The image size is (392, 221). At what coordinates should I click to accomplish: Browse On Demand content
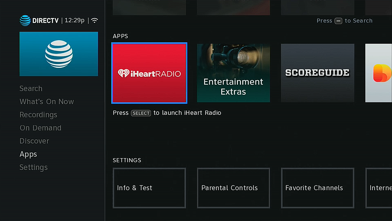pos(40,128)
